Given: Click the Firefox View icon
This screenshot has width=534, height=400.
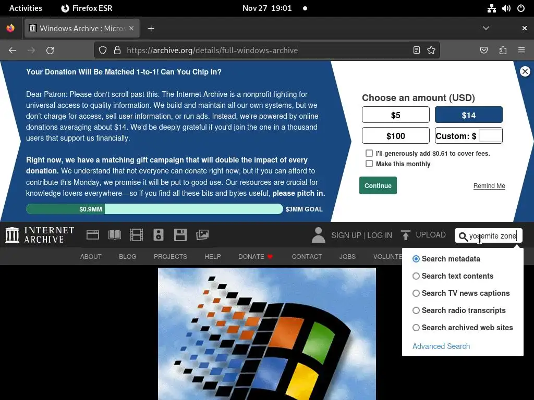Looking at the screenshot, I should pyautogui.click(x=10, y=28).
